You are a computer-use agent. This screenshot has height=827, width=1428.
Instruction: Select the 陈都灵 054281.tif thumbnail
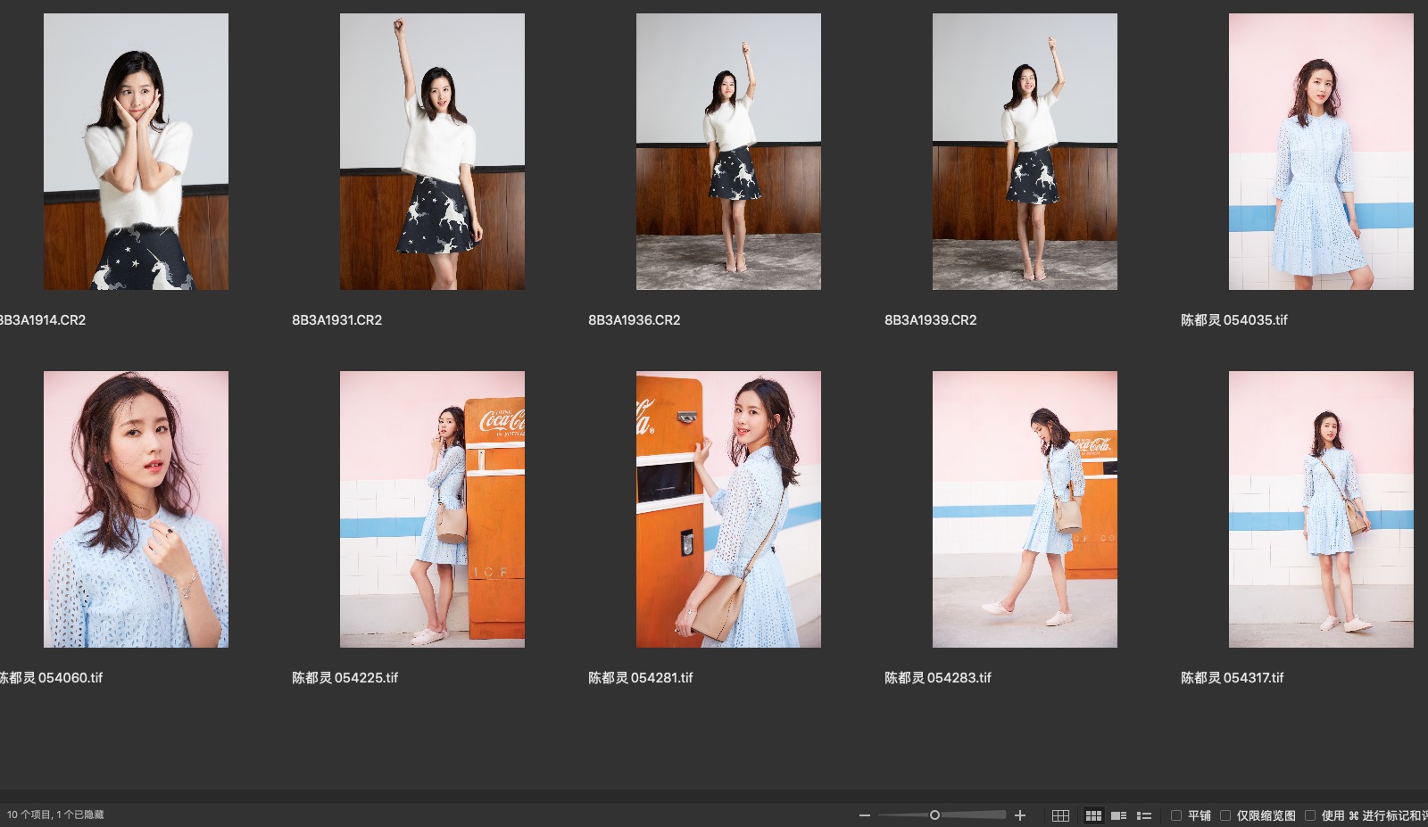(728, 509)
